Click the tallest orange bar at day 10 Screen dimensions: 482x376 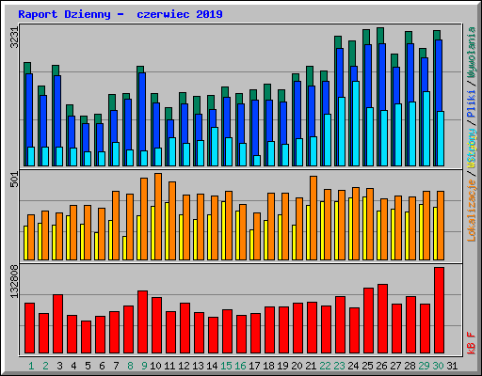pos(158,216)
